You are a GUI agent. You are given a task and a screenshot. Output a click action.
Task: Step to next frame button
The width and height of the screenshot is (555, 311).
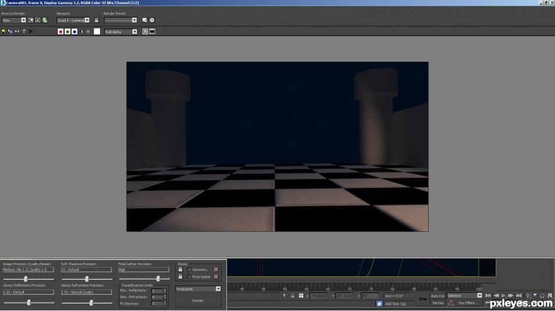[x=511, y=295]
